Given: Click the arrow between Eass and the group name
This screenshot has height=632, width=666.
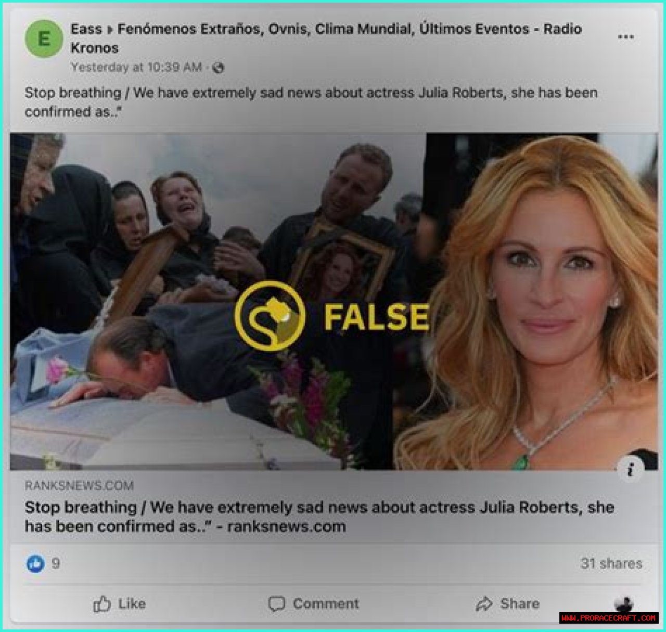Looking at the screenshot, I should point(110,30).
